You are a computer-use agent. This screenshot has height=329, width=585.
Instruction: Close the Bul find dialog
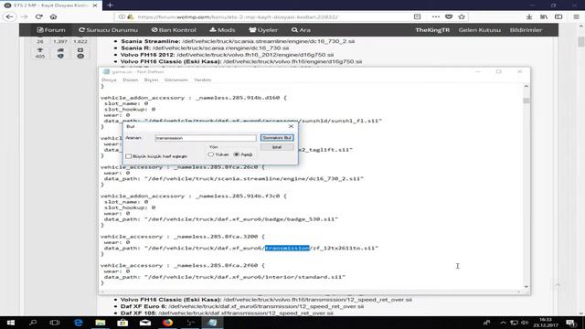tap(291, 126)
